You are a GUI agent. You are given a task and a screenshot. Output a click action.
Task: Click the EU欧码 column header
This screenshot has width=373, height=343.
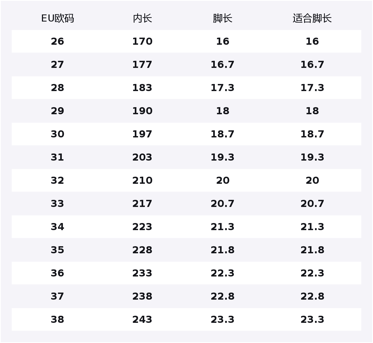[57, 19]
